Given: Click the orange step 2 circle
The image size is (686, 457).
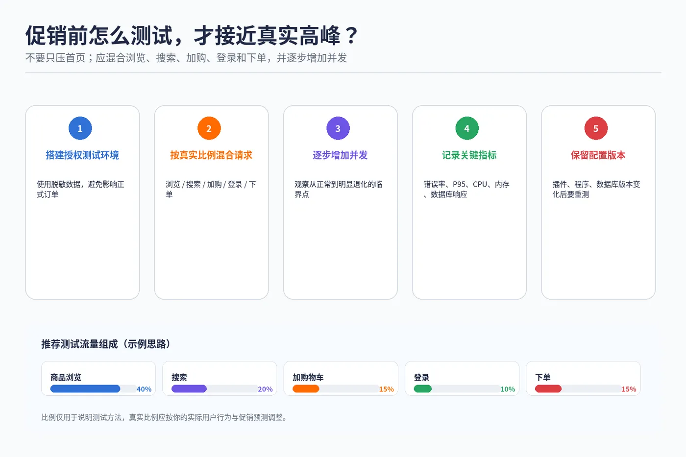Looking at the screenshot, I should pos(209,128).
